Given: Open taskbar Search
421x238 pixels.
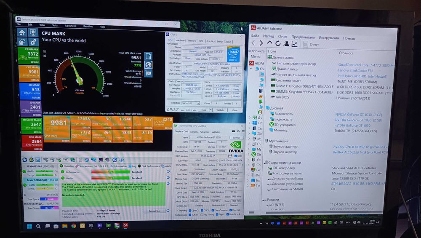Looking at the screenshot, I should point(38,226).
